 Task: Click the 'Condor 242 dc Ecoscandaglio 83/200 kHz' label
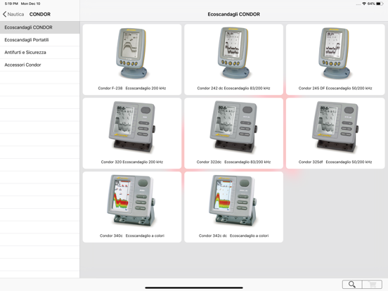click(233, 88)
